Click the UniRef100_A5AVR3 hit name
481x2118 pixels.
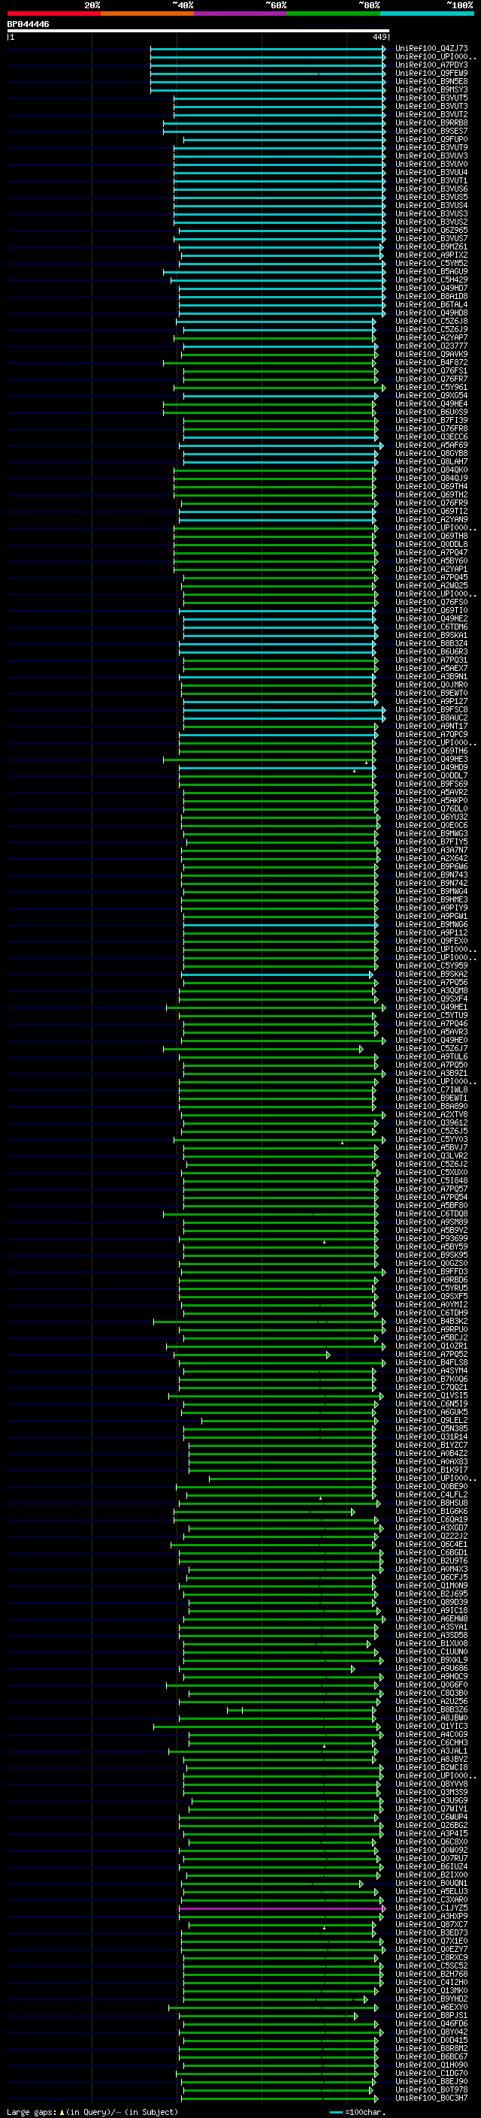(x=431, y=1032)
